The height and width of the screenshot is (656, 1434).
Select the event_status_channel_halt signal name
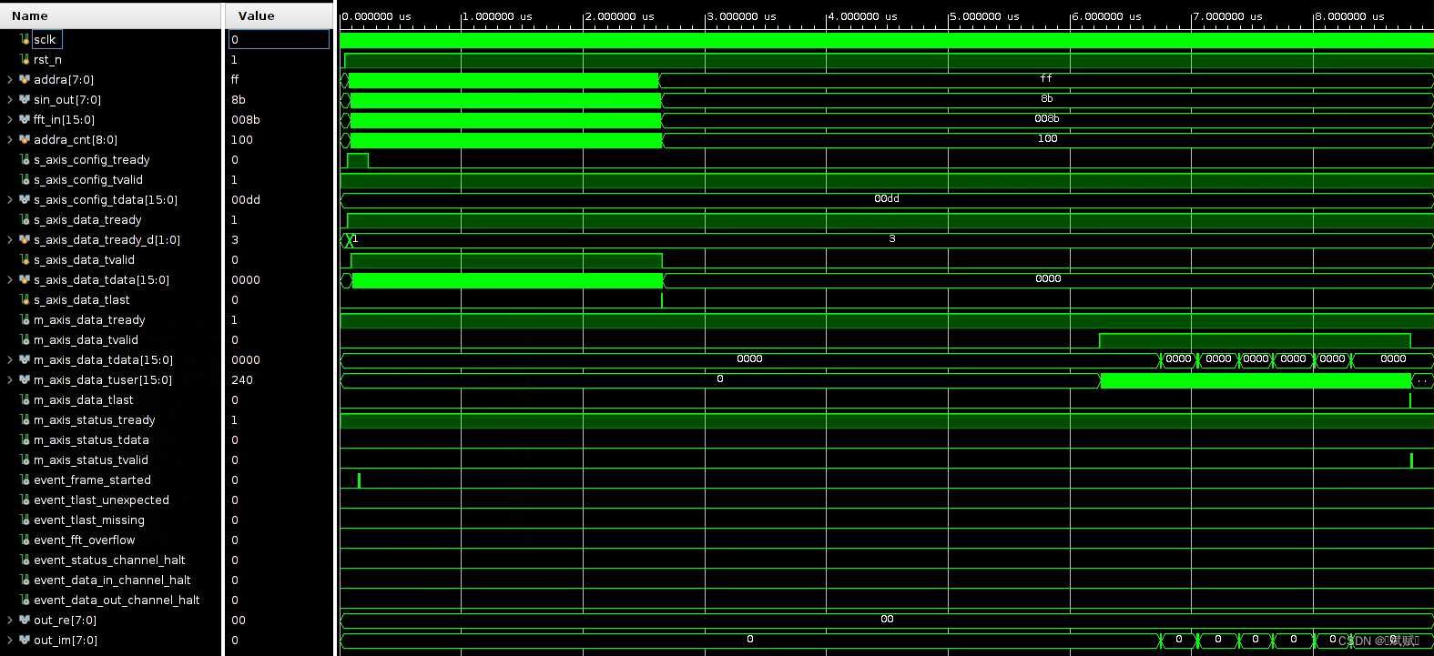pos(109,560)
